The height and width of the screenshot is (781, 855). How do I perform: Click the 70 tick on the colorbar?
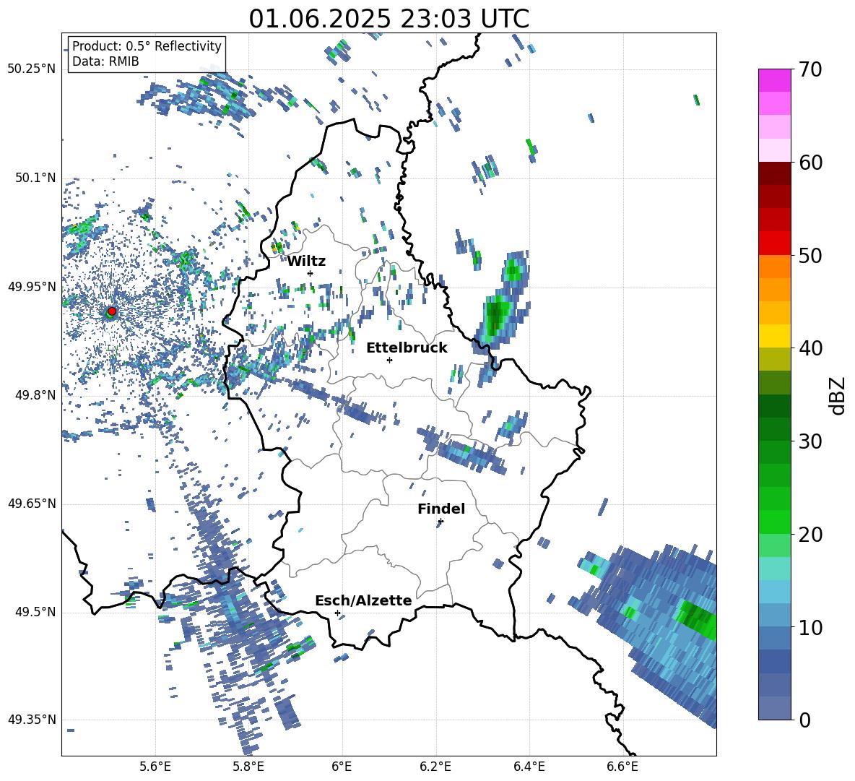(x=810, y=69)
